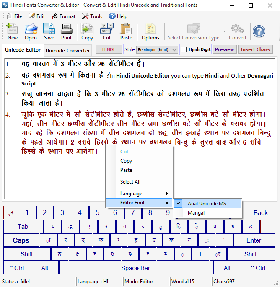The height and width of the screenshot is (287, 280).
Task: Click the Words:115 status bar entry
Action: pyautogui.click(x=191, y=281)
